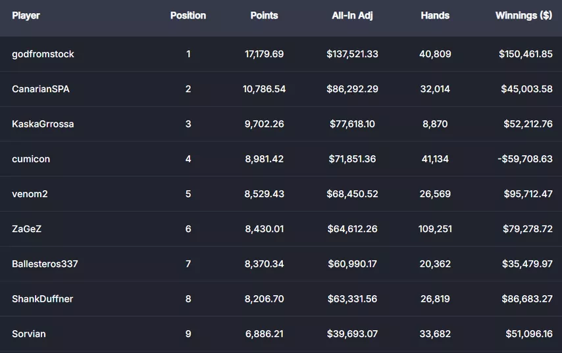Click on player KaskaGrrossa
Viewport: 562px width, 353px height.
pos(43,124)
